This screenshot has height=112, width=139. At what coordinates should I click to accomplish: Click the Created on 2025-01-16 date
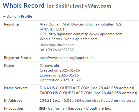[60, 70]
